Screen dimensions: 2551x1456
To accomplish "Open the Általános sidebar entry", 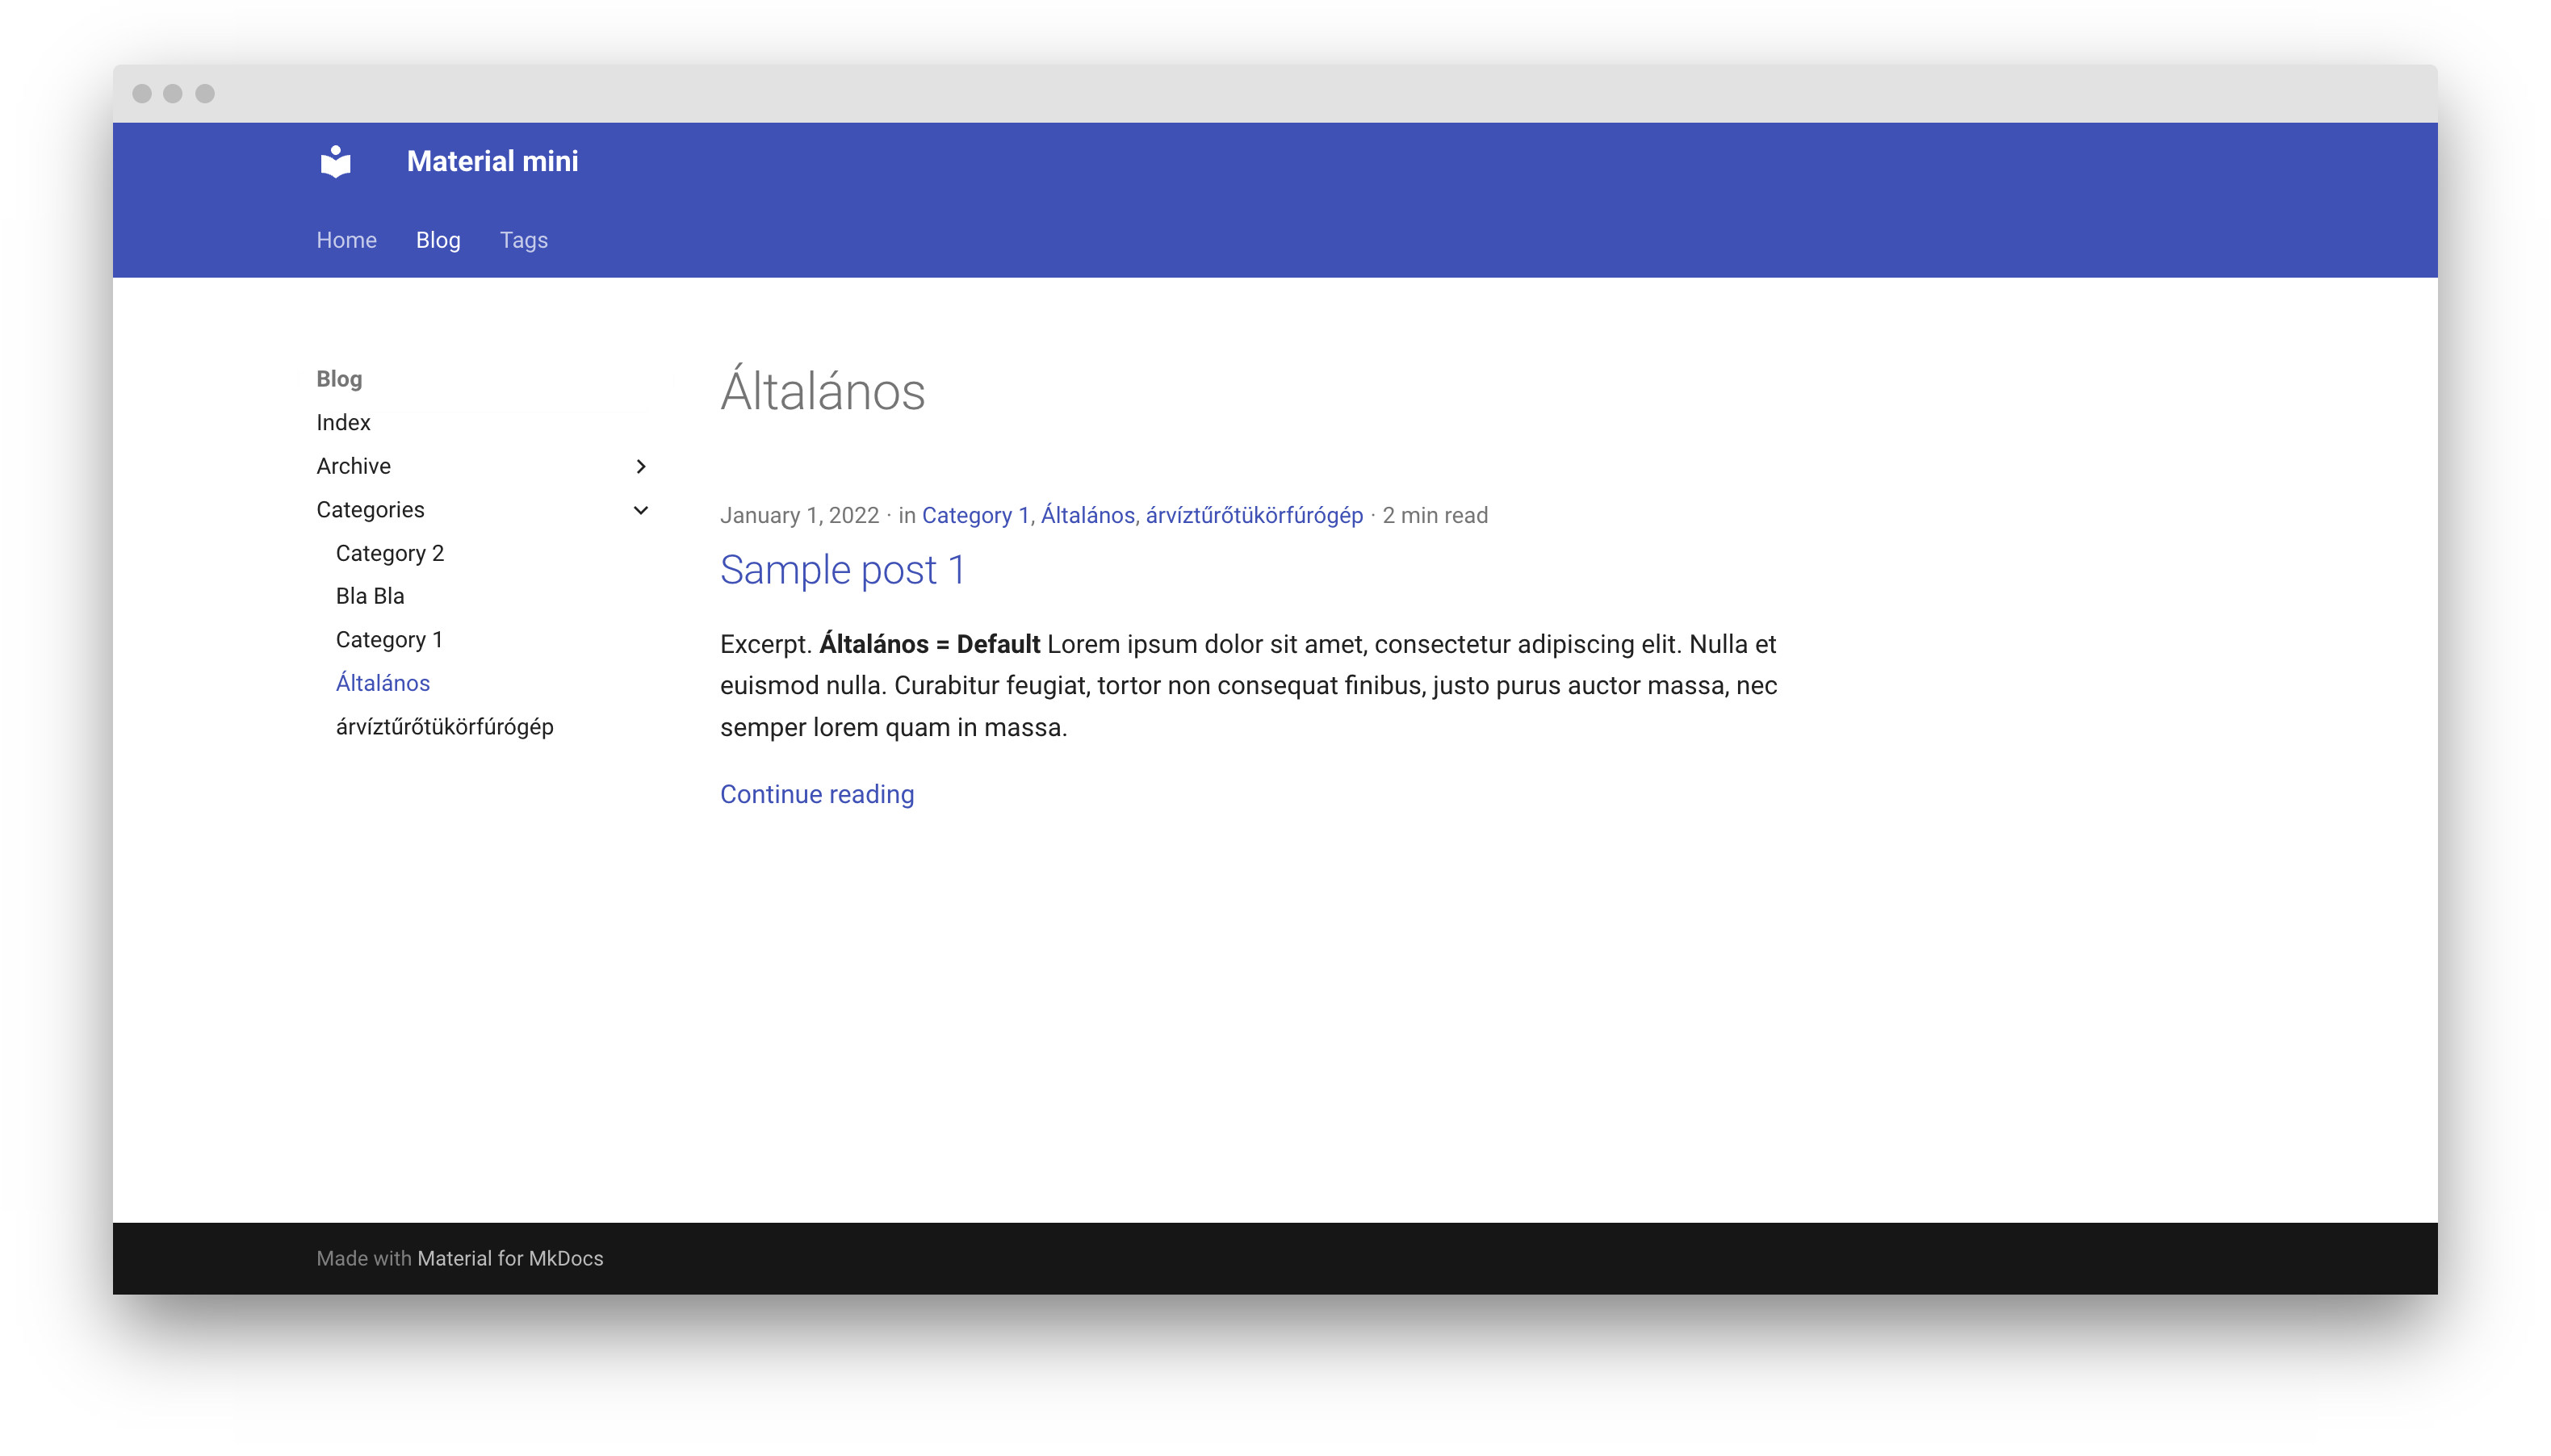I will pos(384,682).
